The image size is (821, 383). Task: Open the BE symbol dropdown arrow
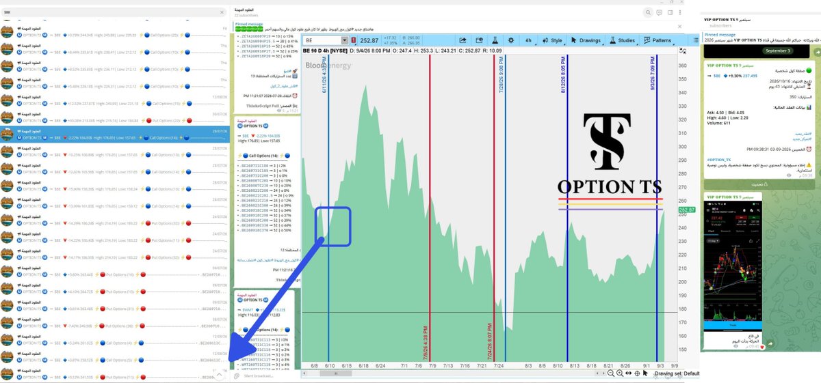(346, 40)
